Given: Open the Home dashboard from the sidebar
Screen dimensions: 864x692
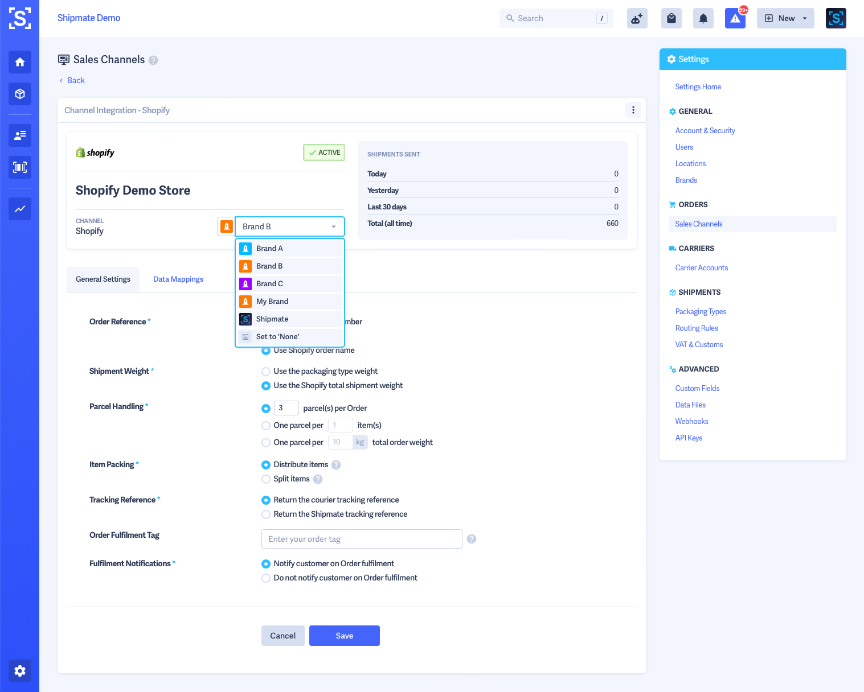Looking at the screenshot, I should click(19, 62).
